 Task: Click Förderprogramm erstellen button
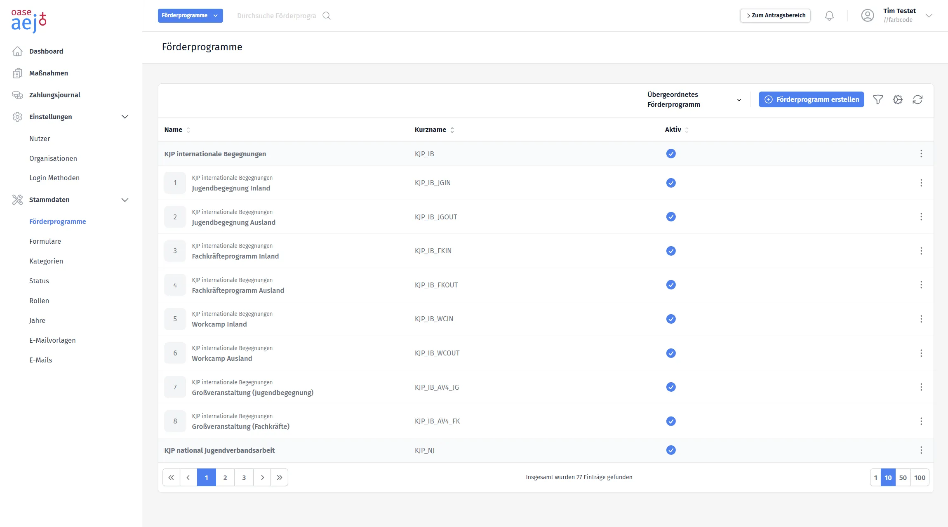coord(811,99)
